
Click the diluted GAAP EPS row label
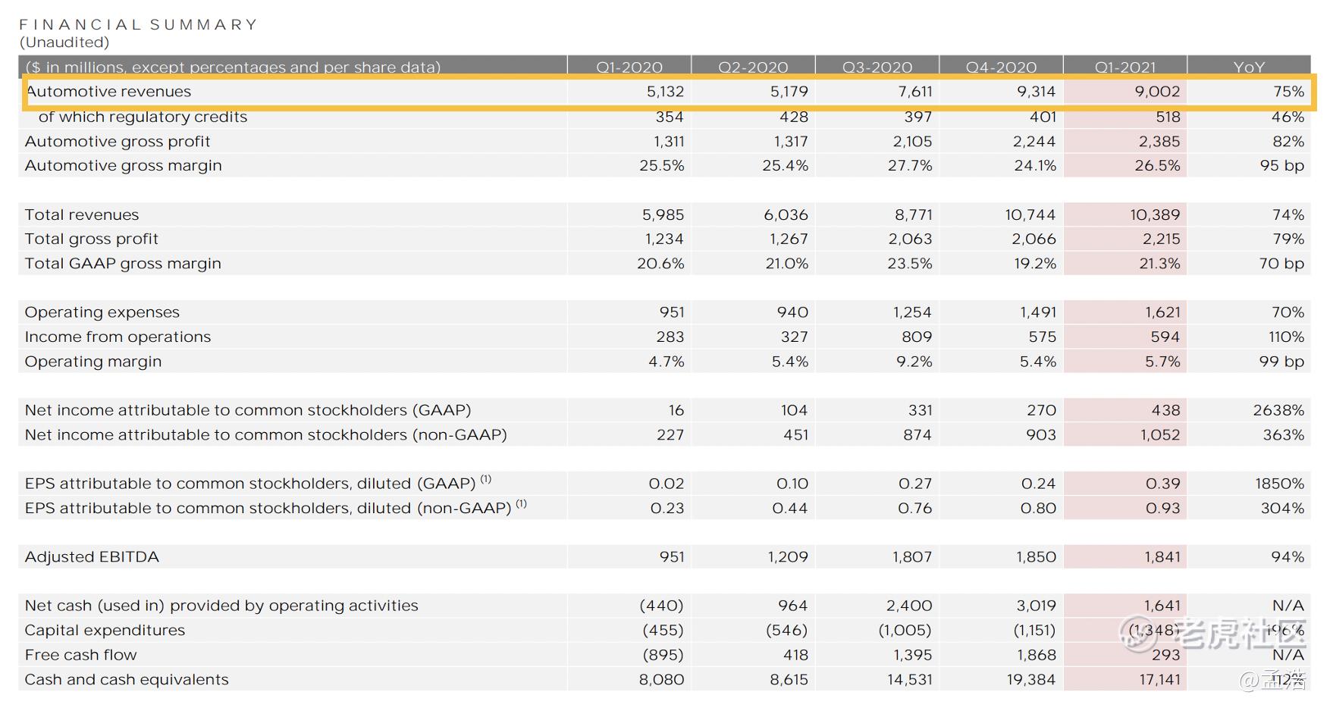point(258,483)
